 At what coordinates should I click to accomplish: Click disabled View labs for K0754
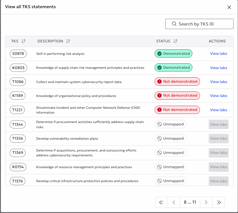[x=219, y=167]
